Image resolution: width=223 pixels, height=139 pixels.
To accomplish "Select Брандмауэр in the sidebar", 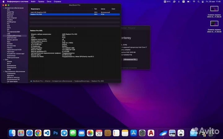I will [11, 66].
